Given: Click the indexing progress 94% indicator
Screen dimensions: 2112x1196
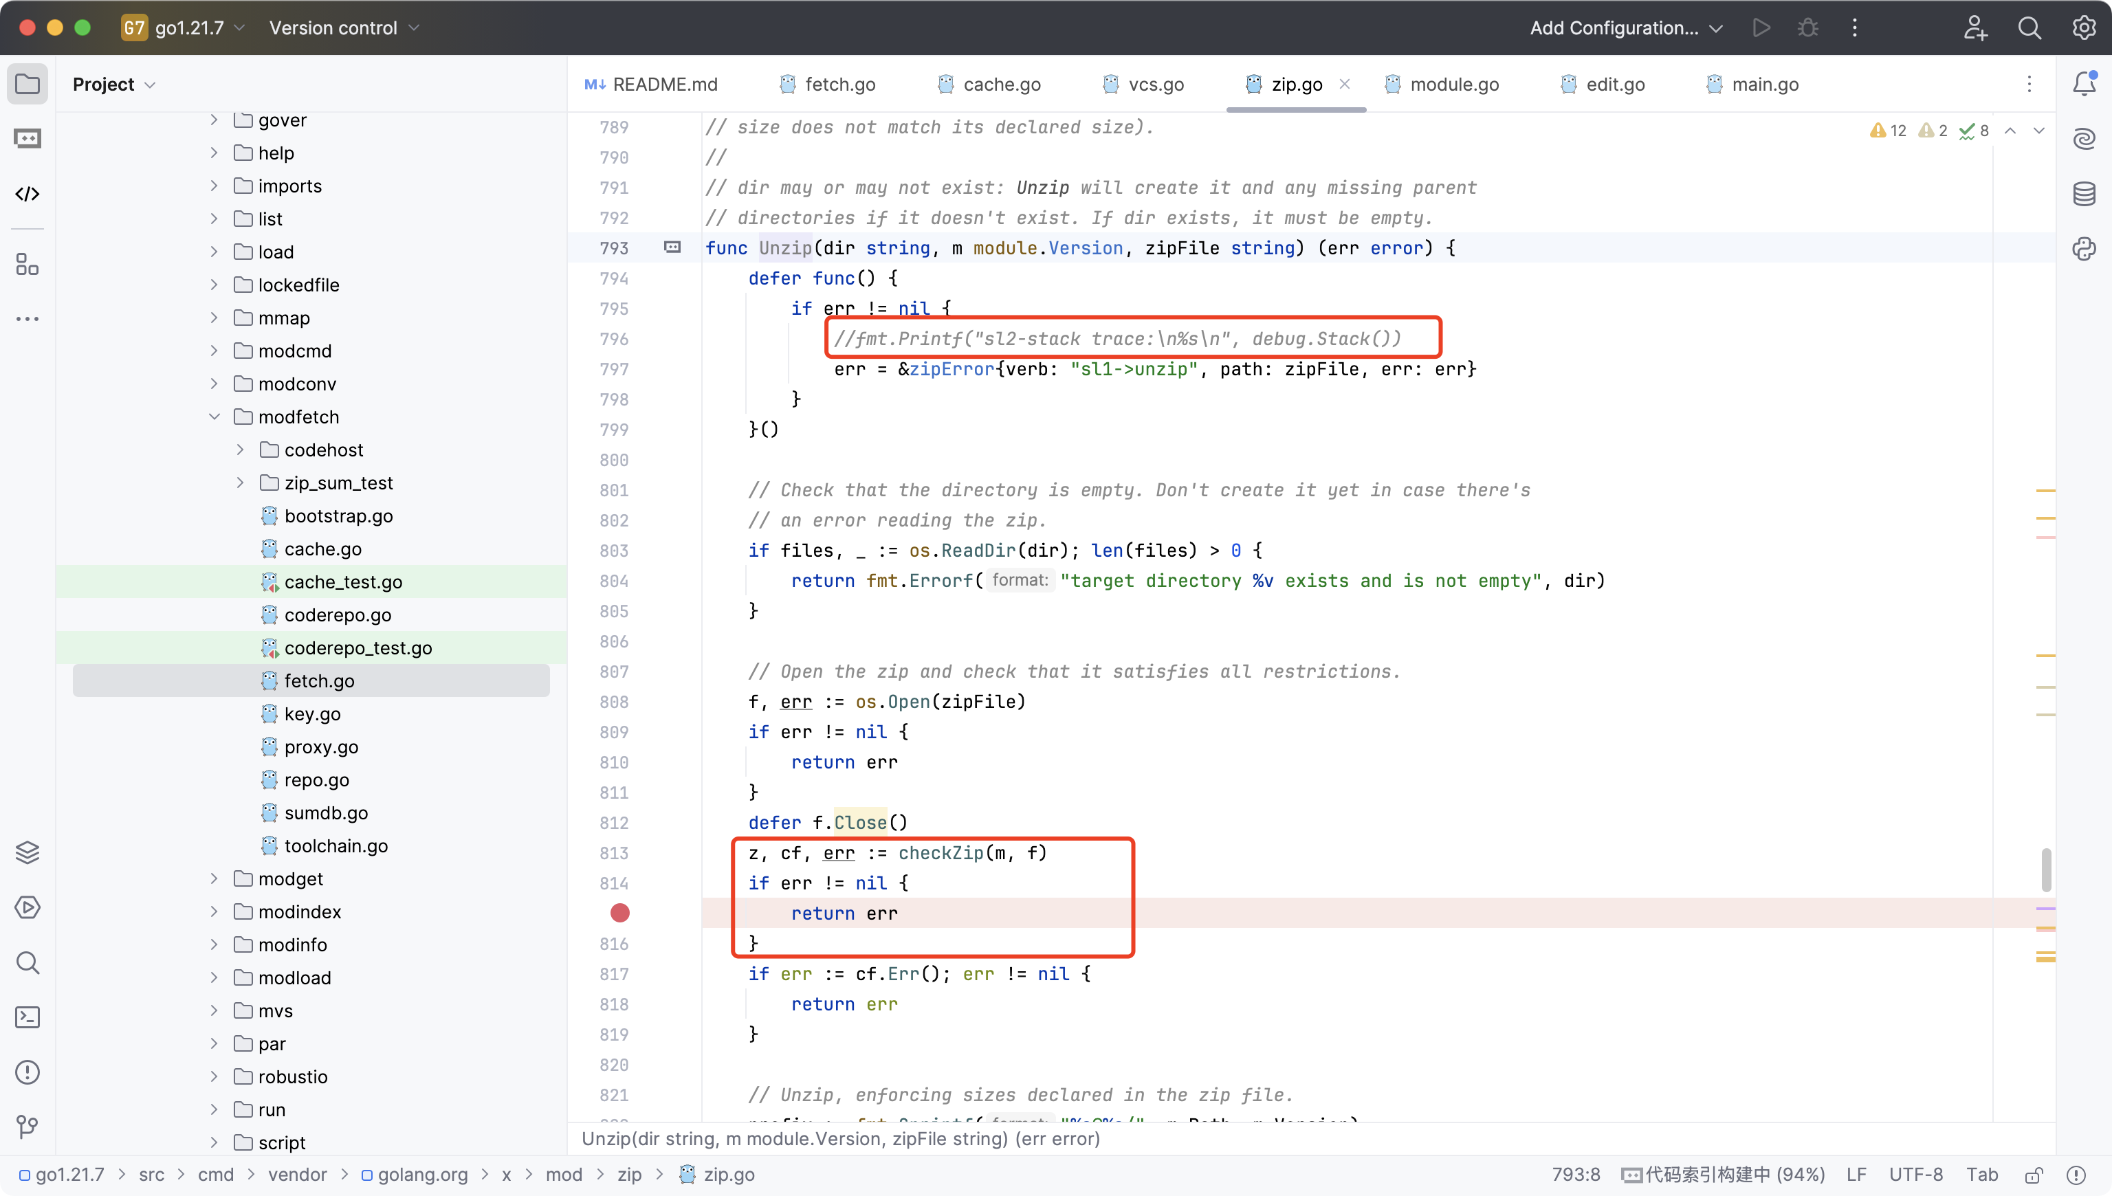Looking at the screenshot, I should 1724,1175.
